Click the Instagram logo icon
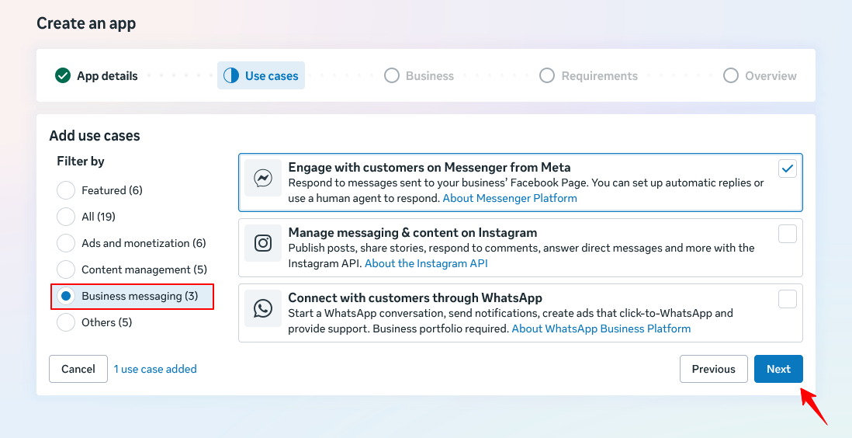Viewport: 852px width, 438px height. (x=263, y=242)
